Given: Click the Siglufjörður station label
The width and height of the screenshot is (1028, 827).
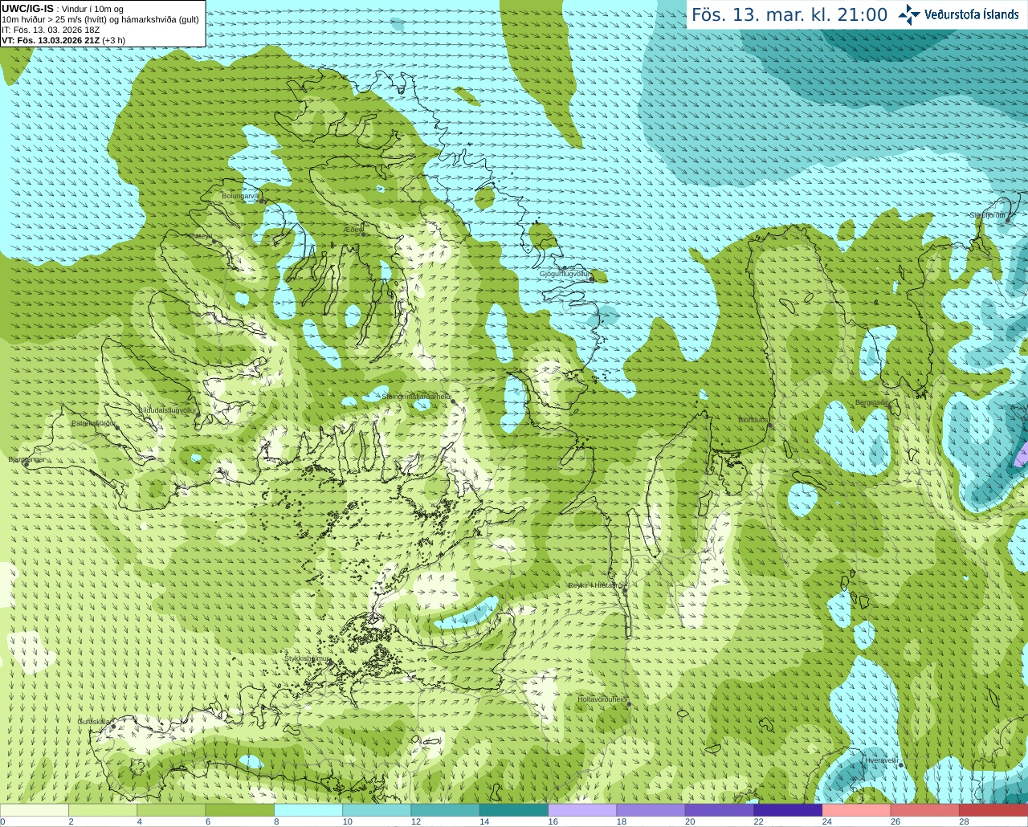Looking at the screenshot, I should click(x=987, y=215).
